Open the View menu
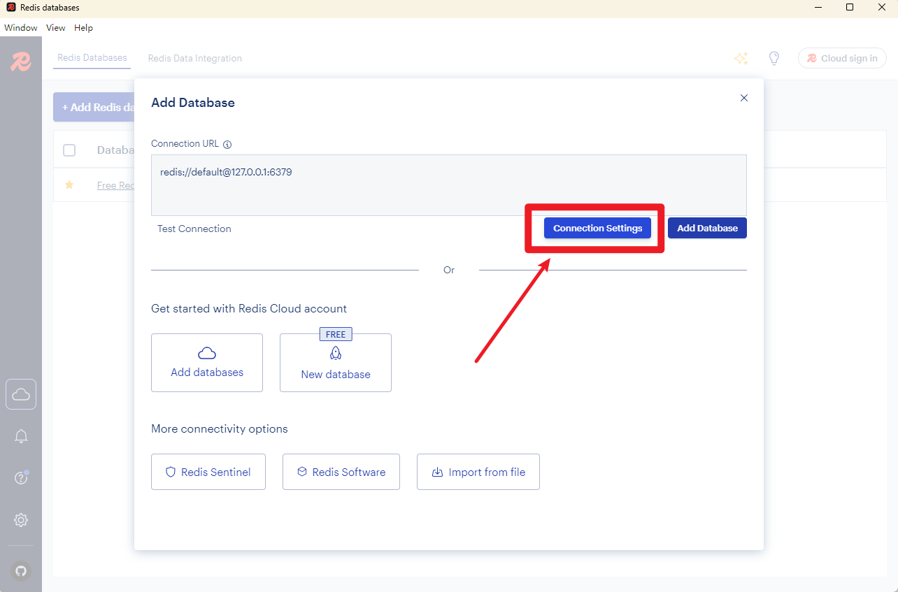This screenshot has height=592, width=898. coord(56,28)
